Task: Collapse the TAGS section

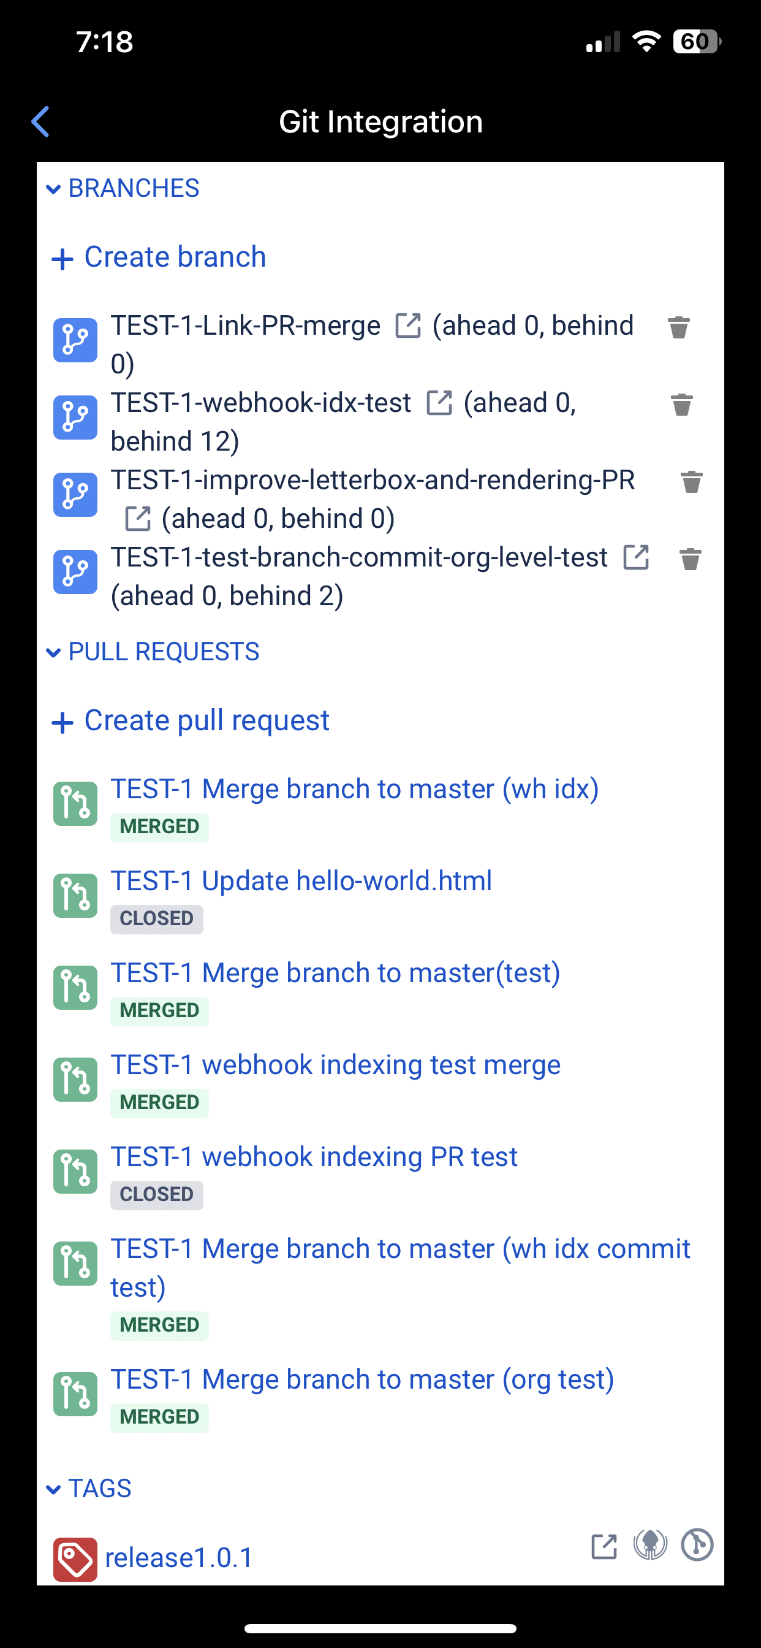Action: coord(89,1489)
